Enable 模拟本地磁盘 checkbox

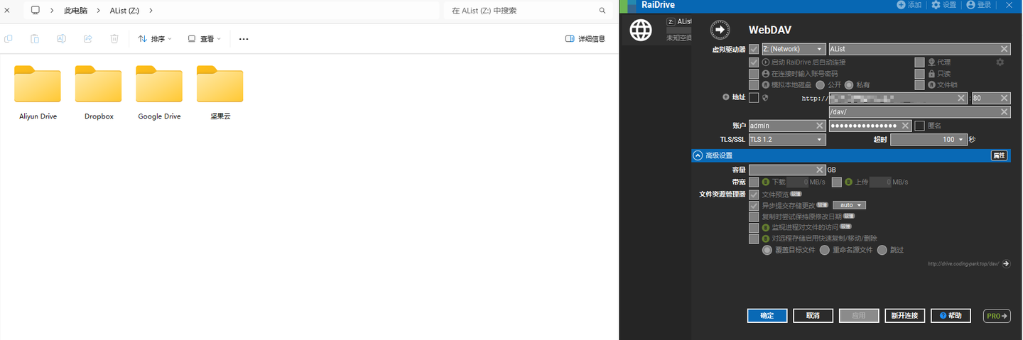[x=754, y=84]
